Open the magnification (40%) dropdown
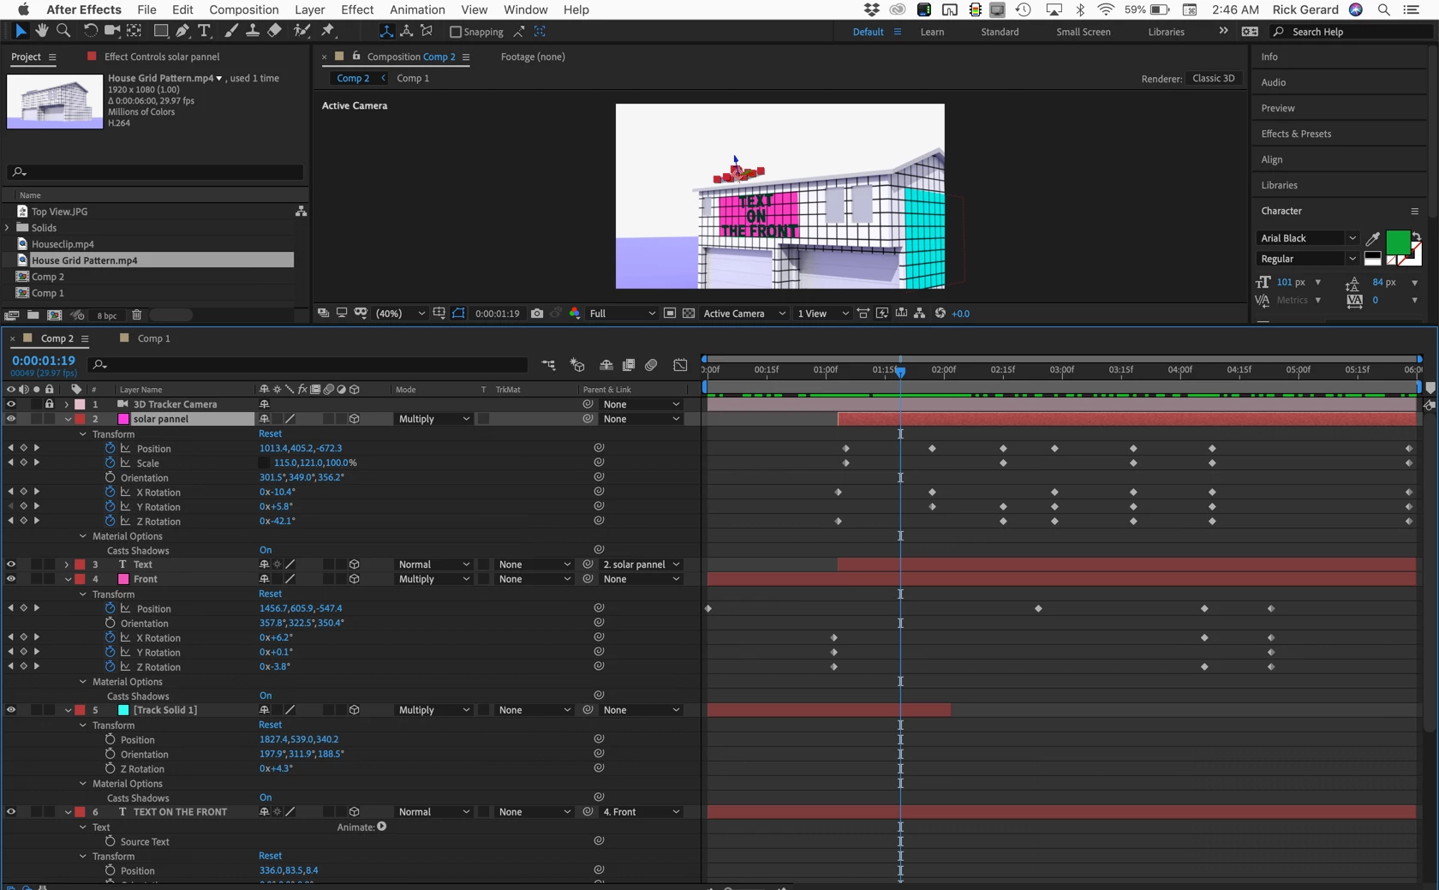This screenshot has height=890, width=1439. 400,314
